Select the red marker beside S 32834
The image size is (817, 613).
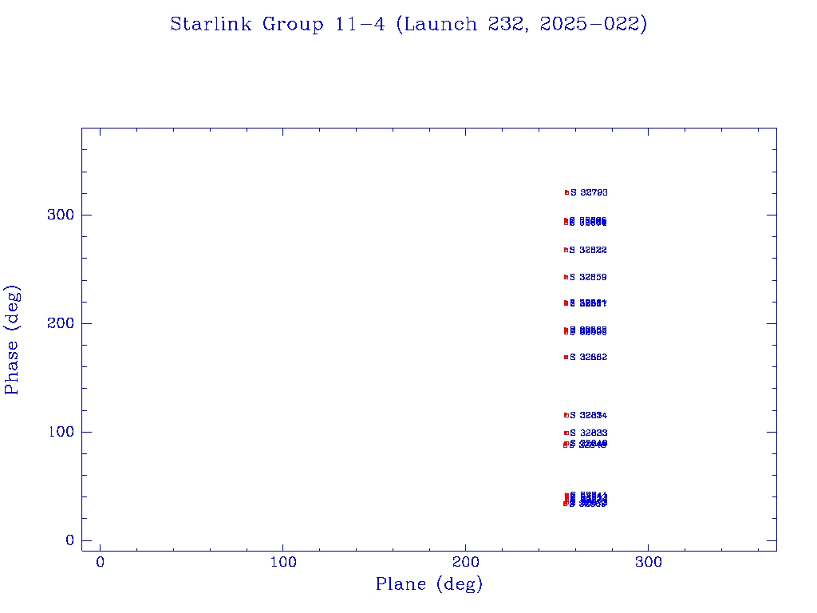[x=566, y=415]
